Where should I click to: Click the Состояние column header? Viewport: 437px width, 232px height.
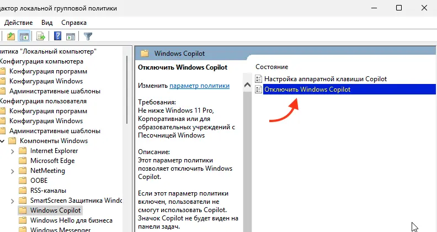pos(271,67)
